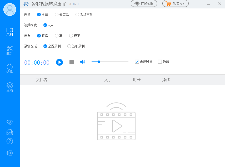Click the VIP diamond icon in sidebar

point(9,122)
